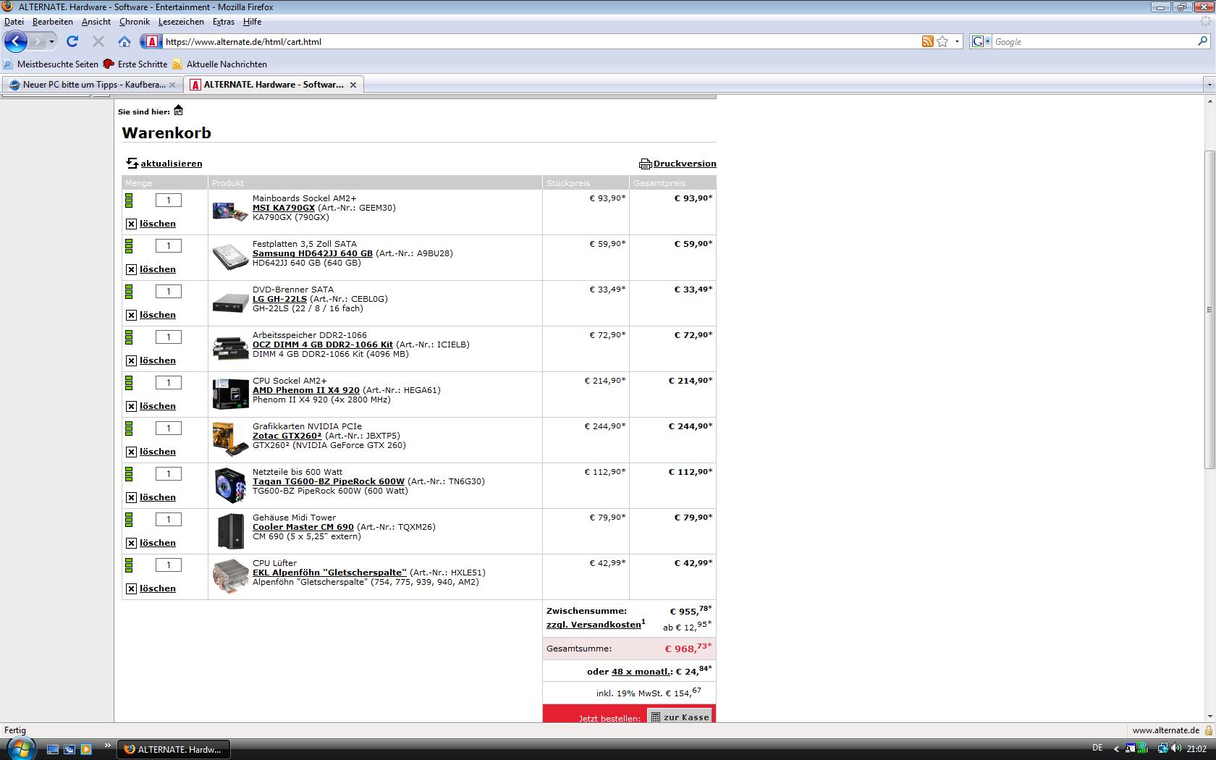Image resolution: width=1216 pixels, height=760 pixels.
Task: Click the security lock icon in status bar
Action: tap(1208, 730)
